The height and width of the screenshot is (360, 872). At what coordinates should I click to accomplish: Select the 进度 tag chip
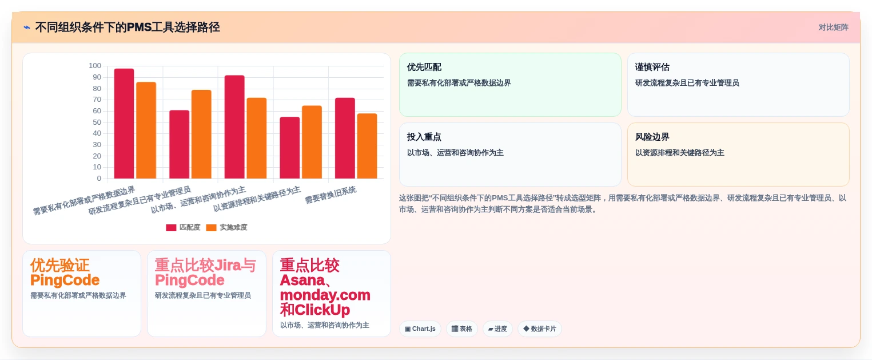click(x=497, y=329)
